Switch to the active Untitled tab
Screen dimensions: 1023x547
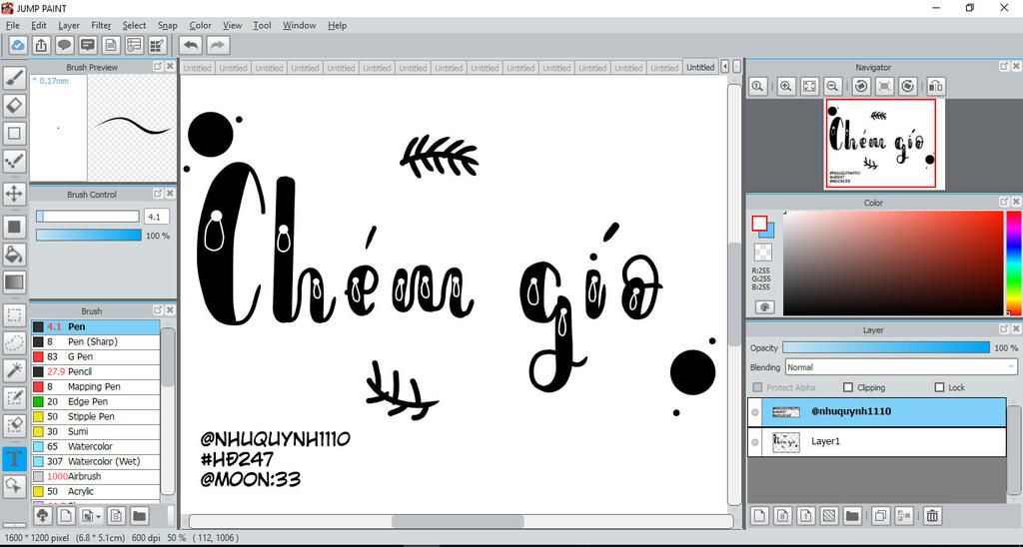point(700,67)
